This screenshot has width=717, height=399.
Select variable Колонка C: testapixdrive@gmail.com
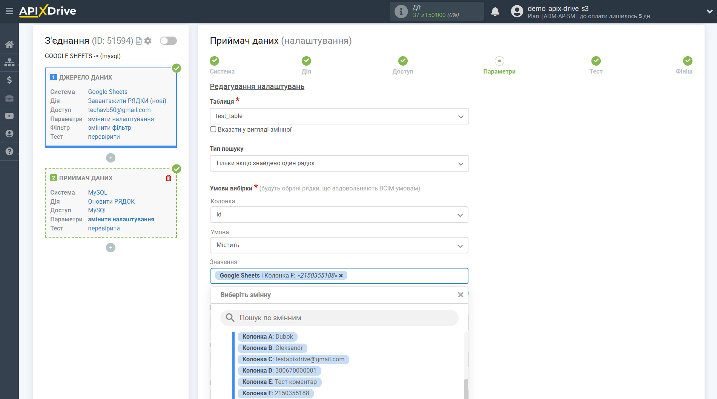pyautogui.click(x=293, y=359)
